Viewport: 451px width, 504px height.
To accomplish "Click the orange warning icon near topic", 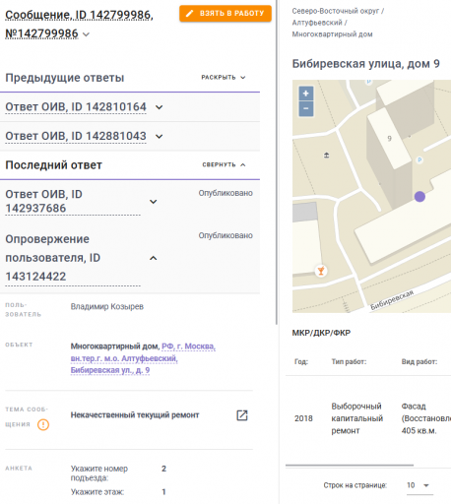I will (x=43, y=424).
